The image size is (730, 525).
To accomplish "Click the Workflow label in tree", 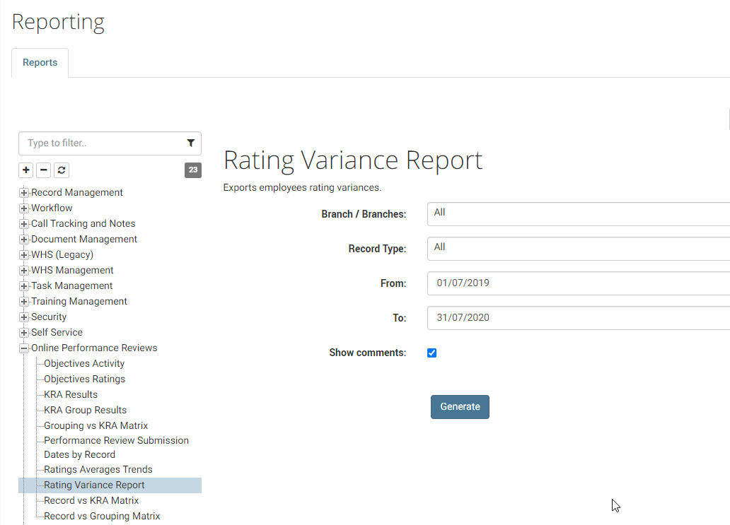I will (52, 208).
